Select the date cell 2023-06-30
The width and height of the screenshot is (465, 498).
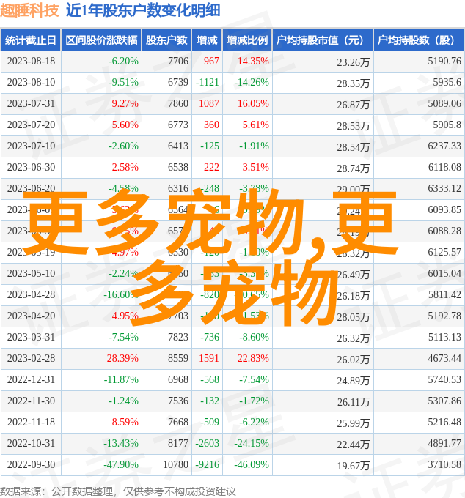pos(31,168)
